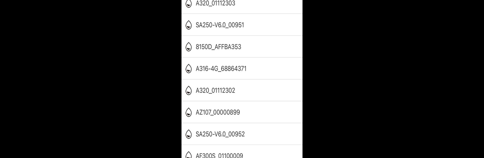Click droplet icon beside A320_01112302

point(189,90)
